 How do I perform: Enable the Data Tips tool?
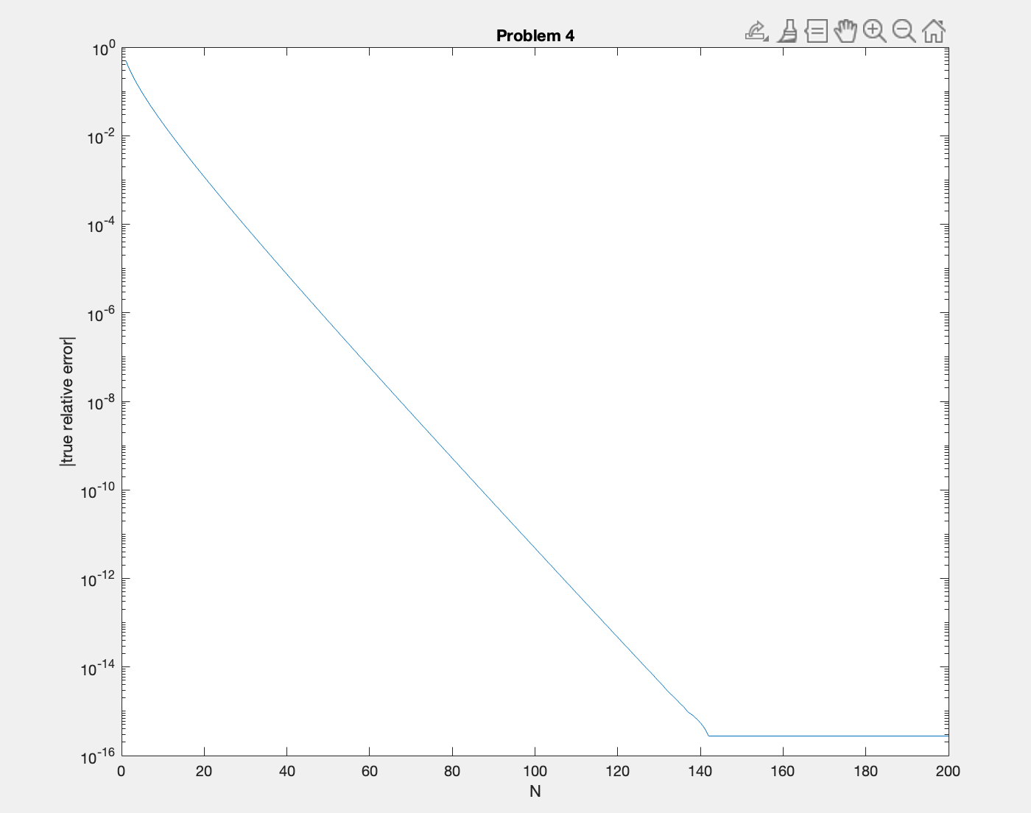click(x=816, y=31)
